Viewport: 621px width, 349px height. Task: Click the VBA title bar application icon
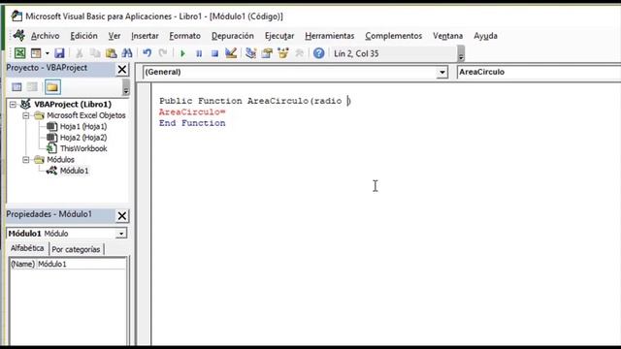(16, 16)
